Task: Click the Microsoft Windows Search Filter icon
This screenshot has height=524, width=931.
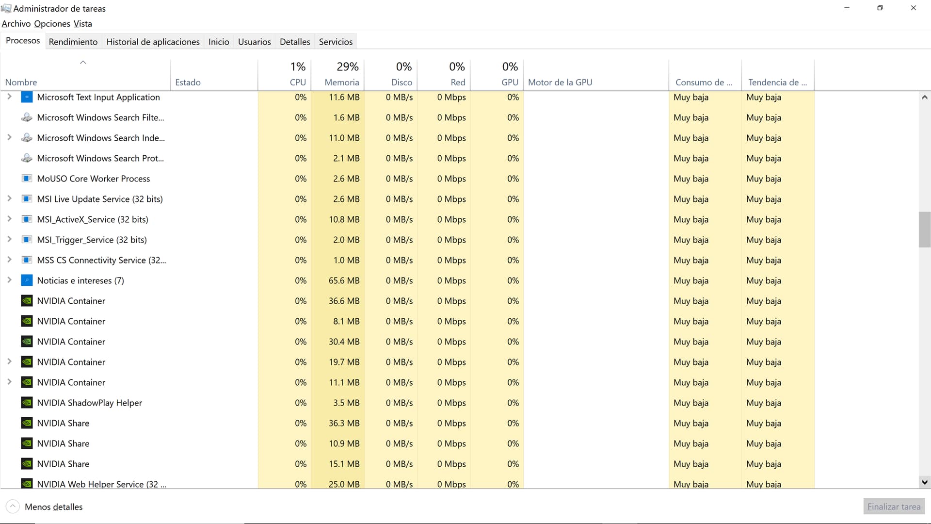Action: click(x=27, y=117)
